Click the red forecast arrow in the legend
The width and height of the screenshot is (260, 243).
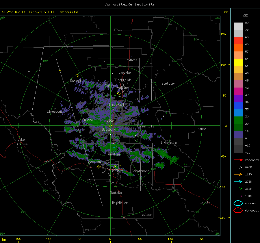coord(238,160)
